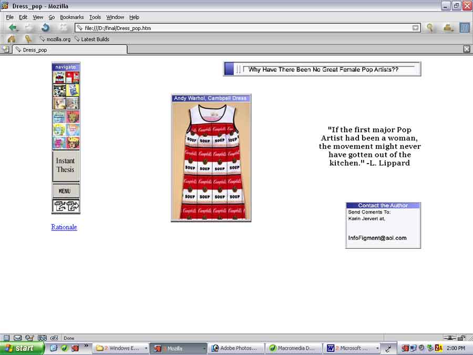Expand the URL bar history dropdown
Image resolution: width=473 pixels, height=355 pixels.
click(416, 28)
